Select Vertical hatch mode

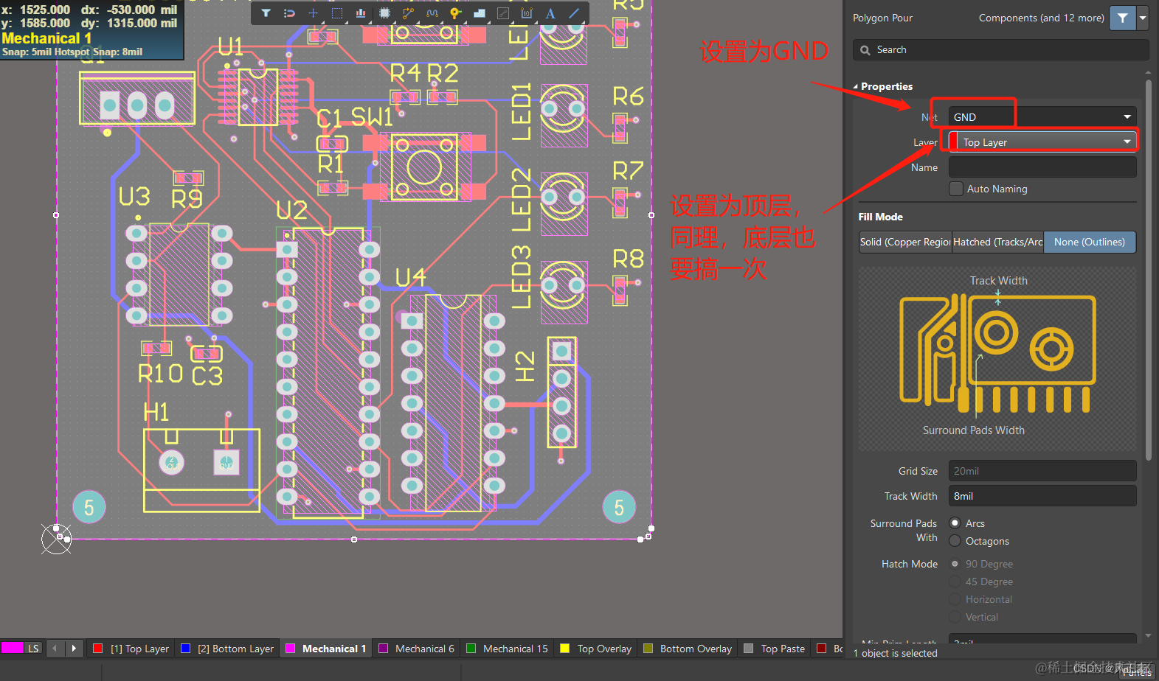[955, 617]
